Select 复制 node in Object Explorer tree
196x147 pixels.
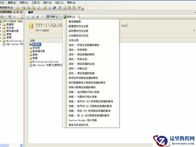coord(9,34)
